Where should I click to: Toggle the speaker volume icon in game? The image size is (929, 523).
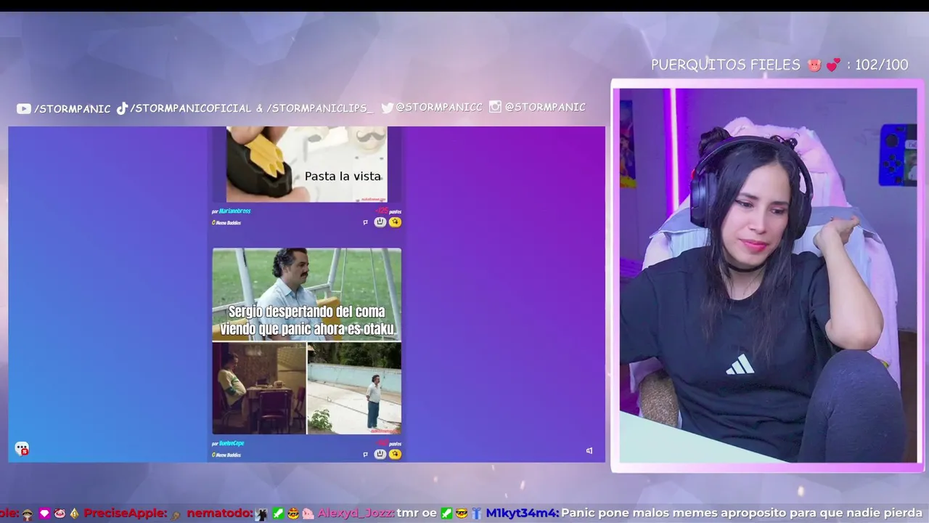(589, 450)
